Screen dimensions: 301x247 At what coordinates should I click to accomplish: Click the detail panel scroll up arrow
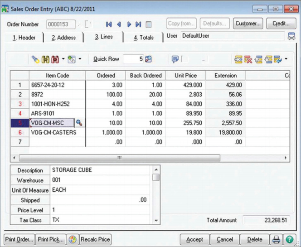[x=156, y=170]
